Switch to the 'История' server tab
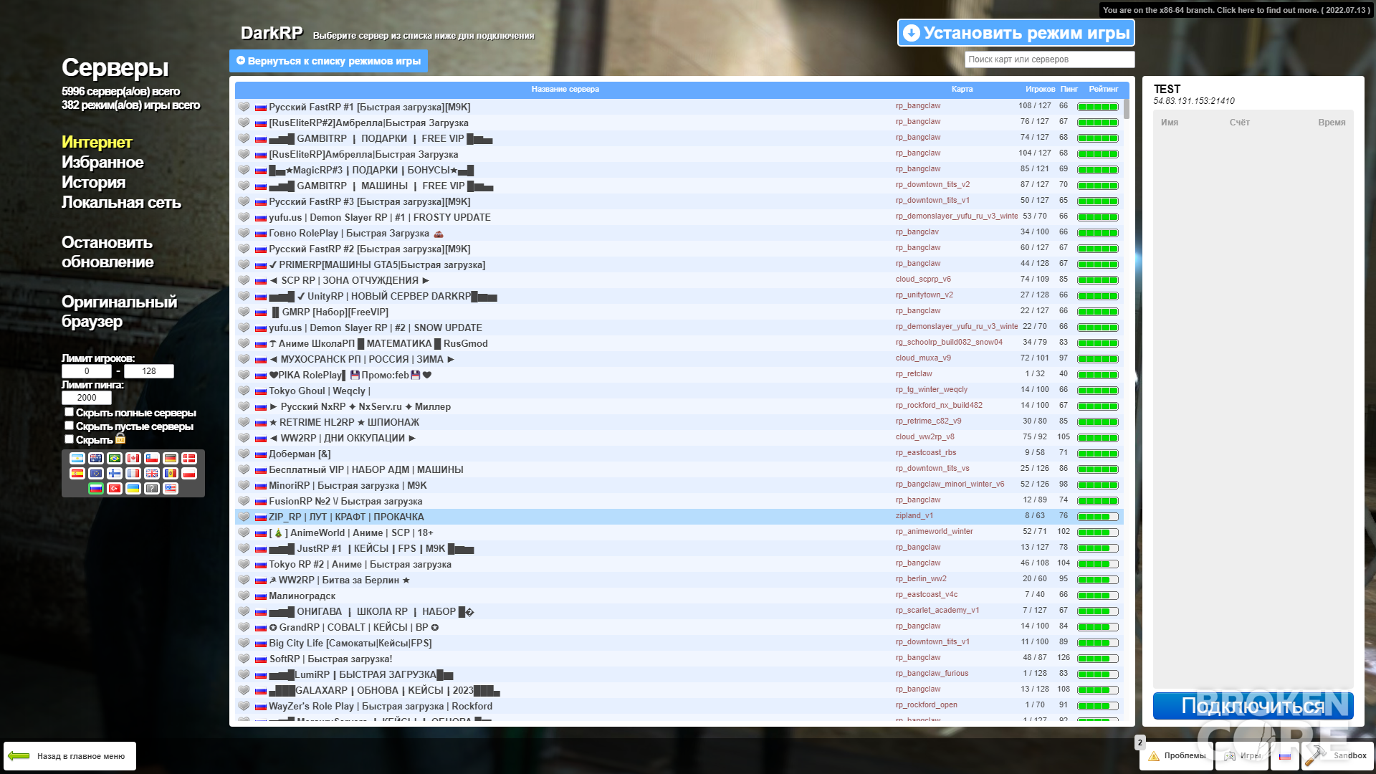 pyautogui.click(x=93, y=182)
